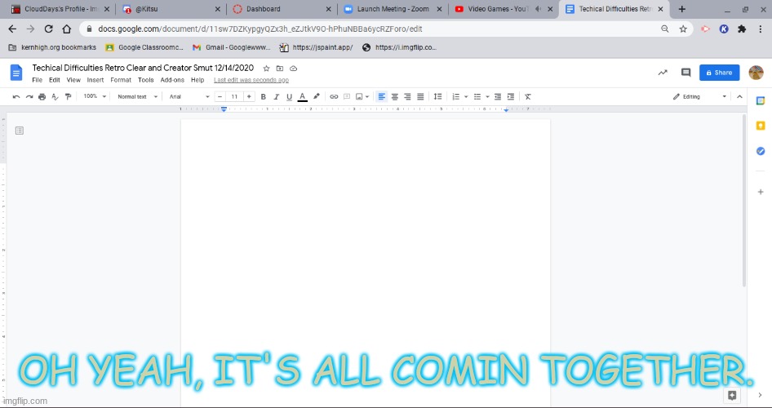Open the Help menu
The image size is (772, 408).
point(197,80)
